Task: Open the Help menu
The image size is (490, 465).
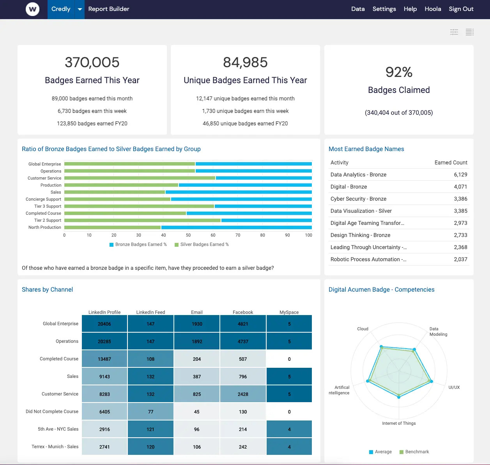Action: click(x=410, y=9)
